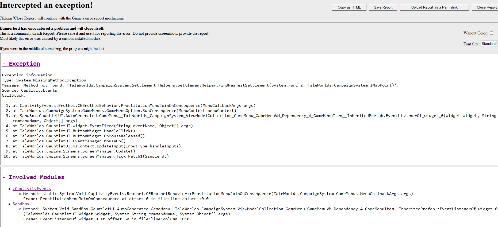Collapse the Involved Modules section
The width and height of the screenshot is (498, 227).
click(x=33, y=177)
